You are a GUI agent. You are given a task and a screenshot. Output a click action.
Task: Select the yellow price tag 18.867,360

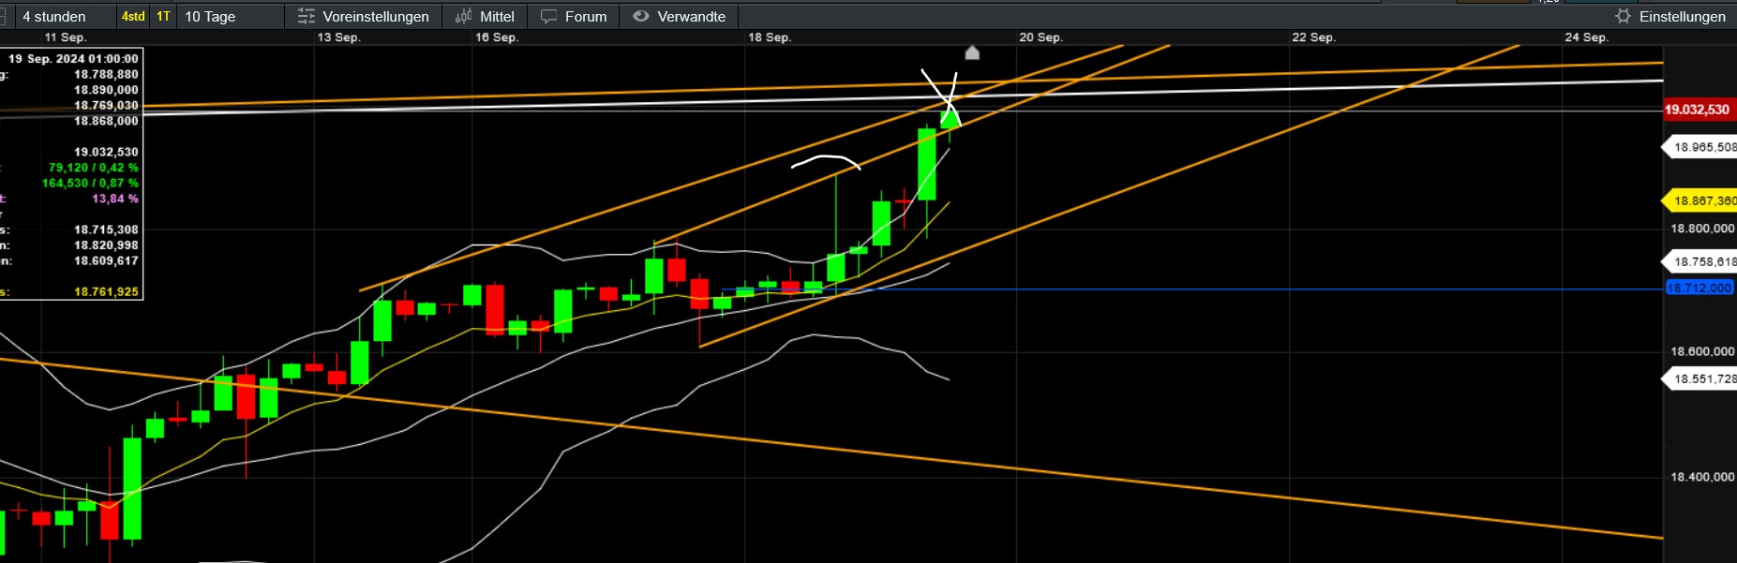tap(1700, 200)
